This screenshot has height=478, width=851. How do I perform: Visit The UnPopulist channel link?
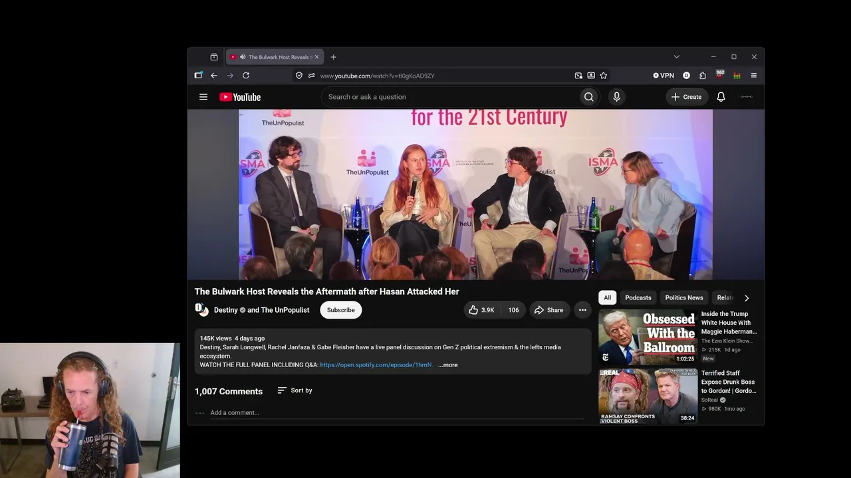(285, 310)
